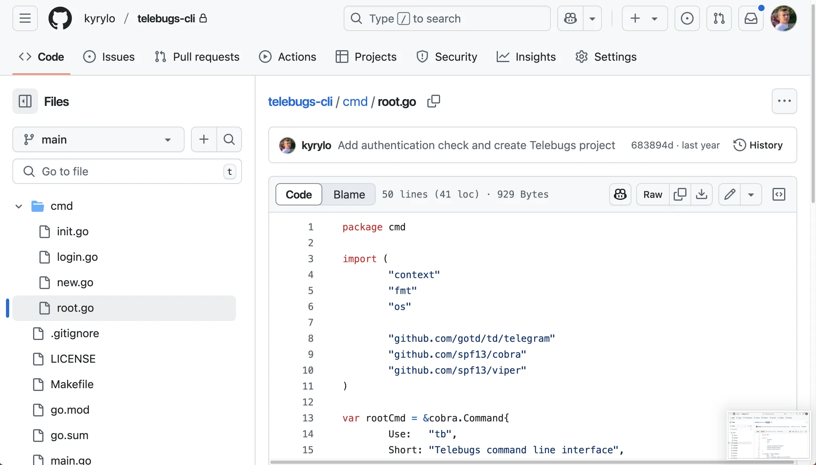Add a new file with plus button

[x=204, y=139]
